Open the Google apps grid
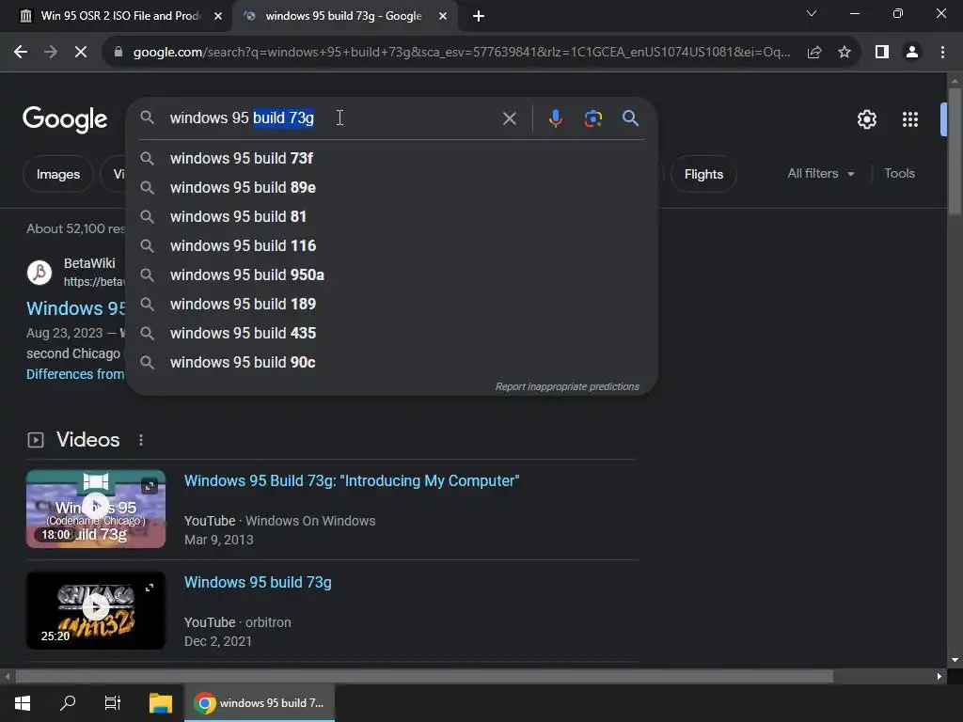963x722 pixels. pyautogui.click(x=910, y=119)
